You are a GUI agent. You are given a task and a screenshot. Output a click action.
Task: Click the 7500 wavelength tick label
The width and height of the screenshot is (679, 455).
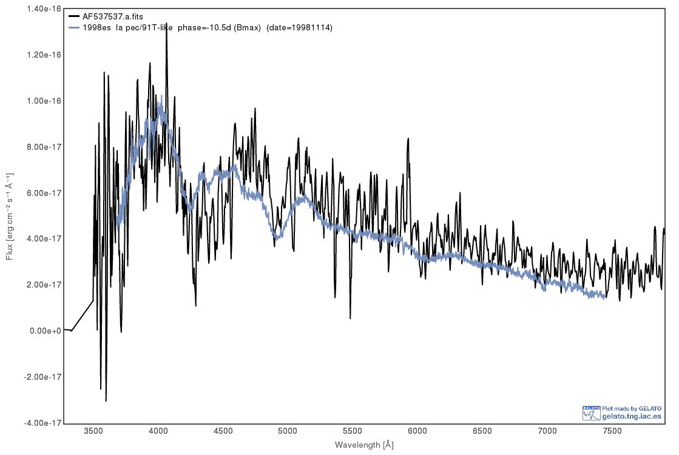pos(612,431)
